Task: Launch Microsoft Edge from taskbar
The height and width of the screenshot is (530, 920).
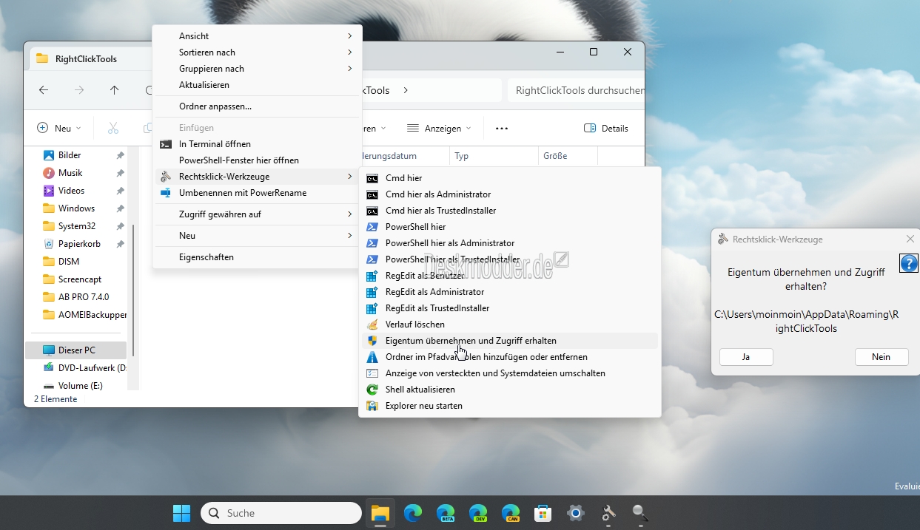Action: click(x=413, y=513)
